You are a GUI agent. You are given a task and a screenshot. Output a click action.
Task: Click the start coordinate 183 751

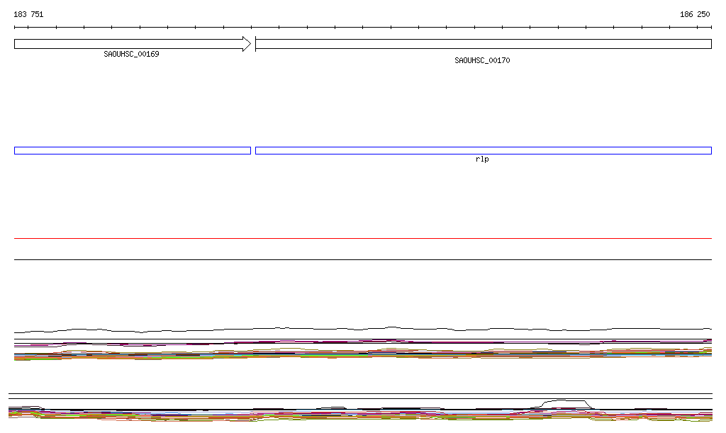pyautogui.click(x=28, y=14)
